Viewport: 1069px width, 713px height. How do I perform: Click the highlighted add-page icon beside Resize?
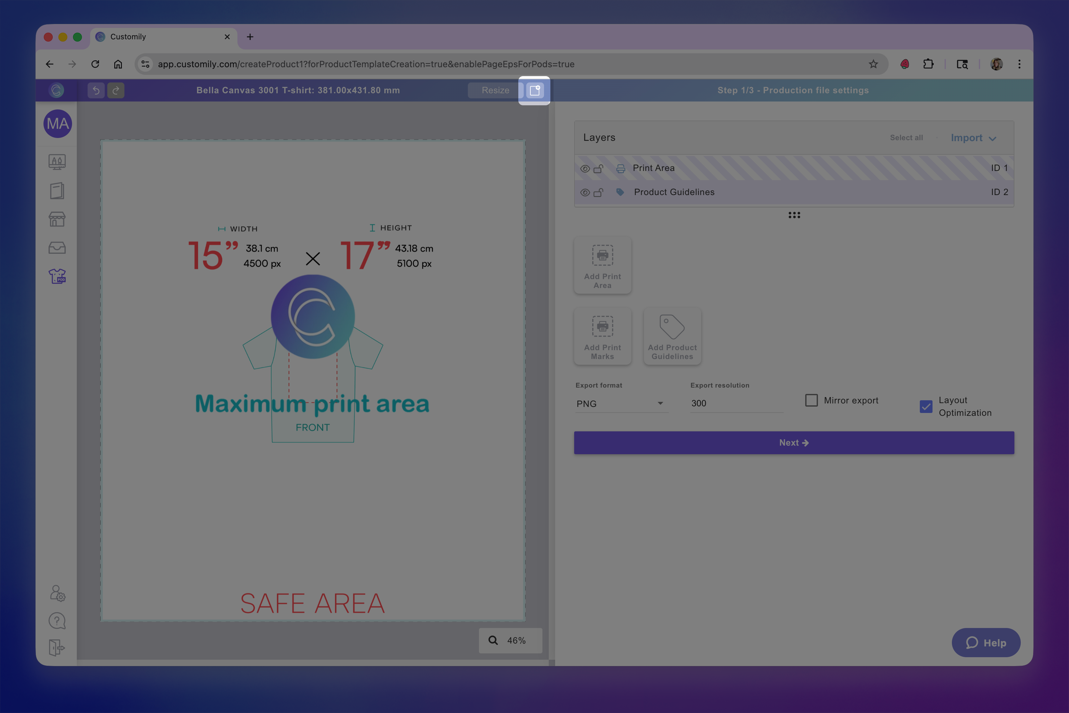coord(535,90)
